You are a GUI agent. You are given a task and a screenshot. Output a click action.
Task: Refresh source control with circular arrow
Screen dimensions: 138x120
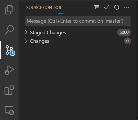click(117, 7)
